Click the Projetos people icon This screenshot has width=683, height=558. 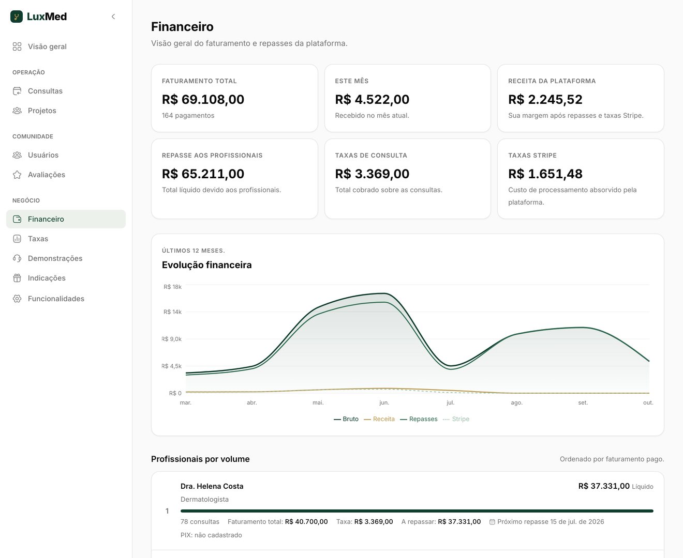click(x=17, y=111)
